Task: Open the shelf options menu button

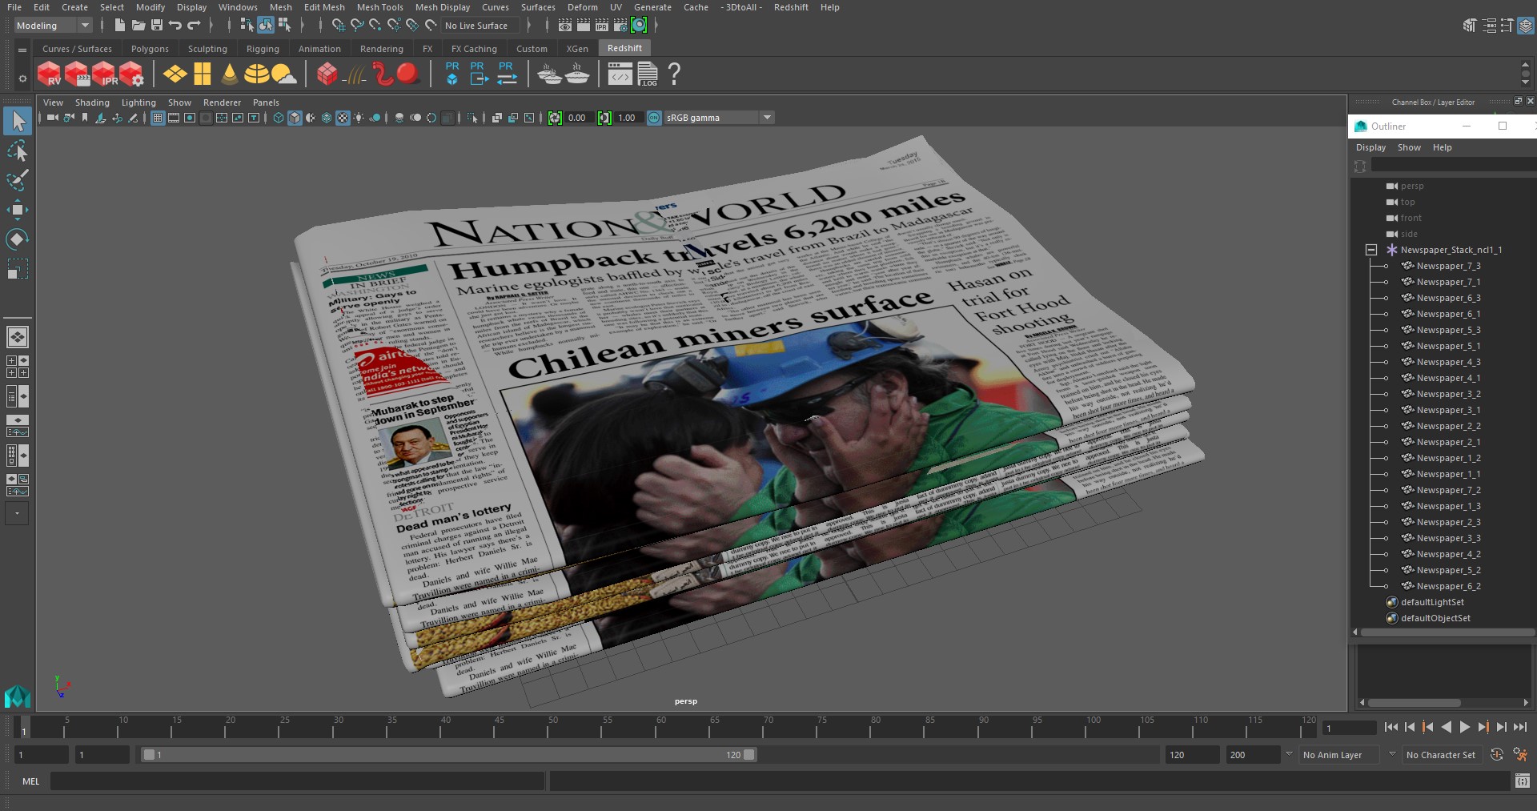Action: click(22, 50)
